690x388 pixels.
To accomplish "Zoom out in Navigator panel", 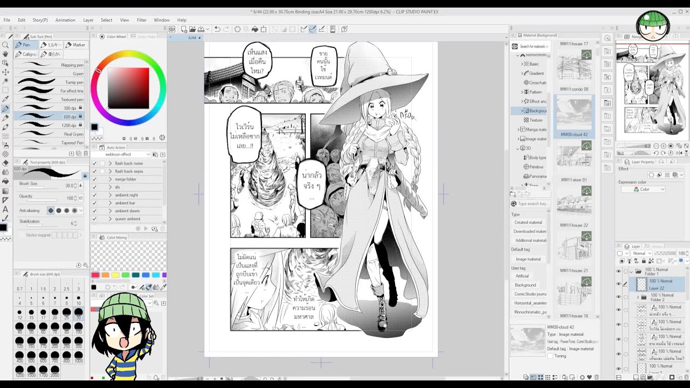I will point(656,146).
